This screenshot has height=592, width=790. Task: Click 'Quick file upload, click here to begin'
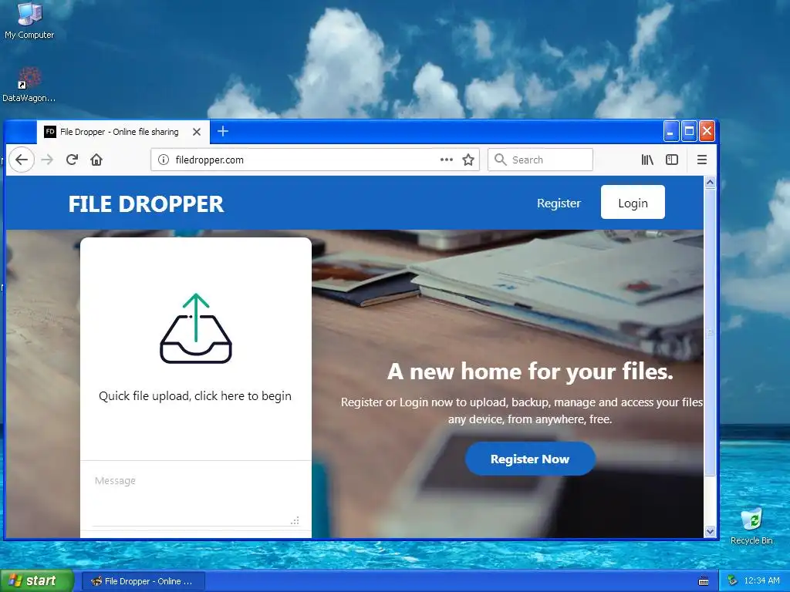coord(195,396)
